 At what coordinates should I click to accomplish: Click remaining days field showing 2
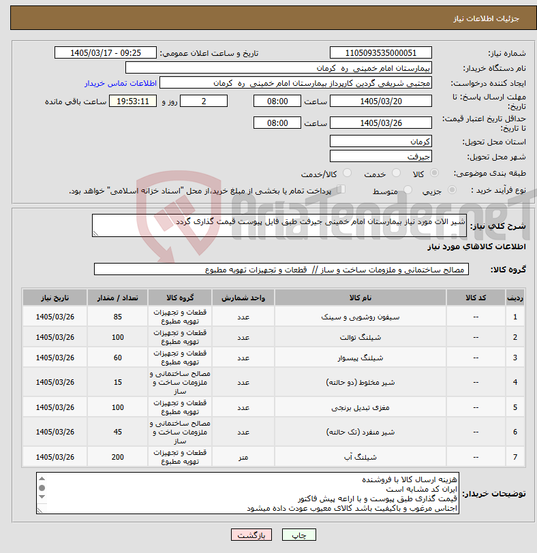tap(204, 101)
